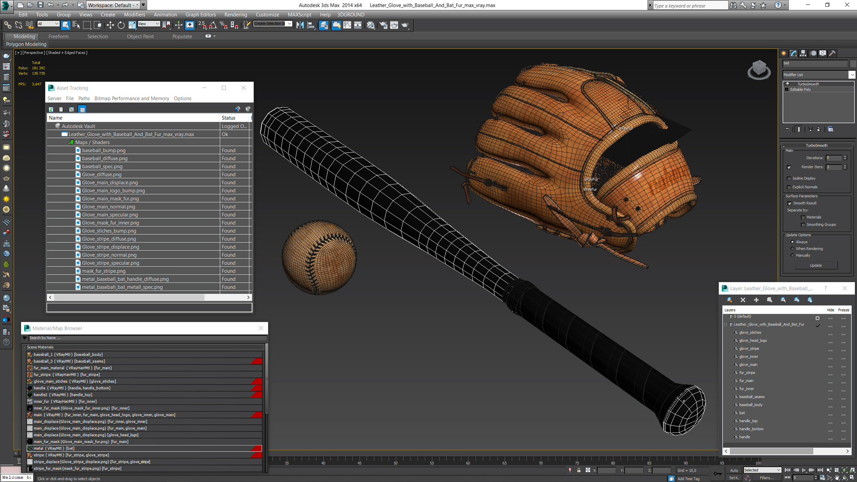Click Delete layer X icon in Layer window
This screenshot has width=857, height=482.
(743, 300)
